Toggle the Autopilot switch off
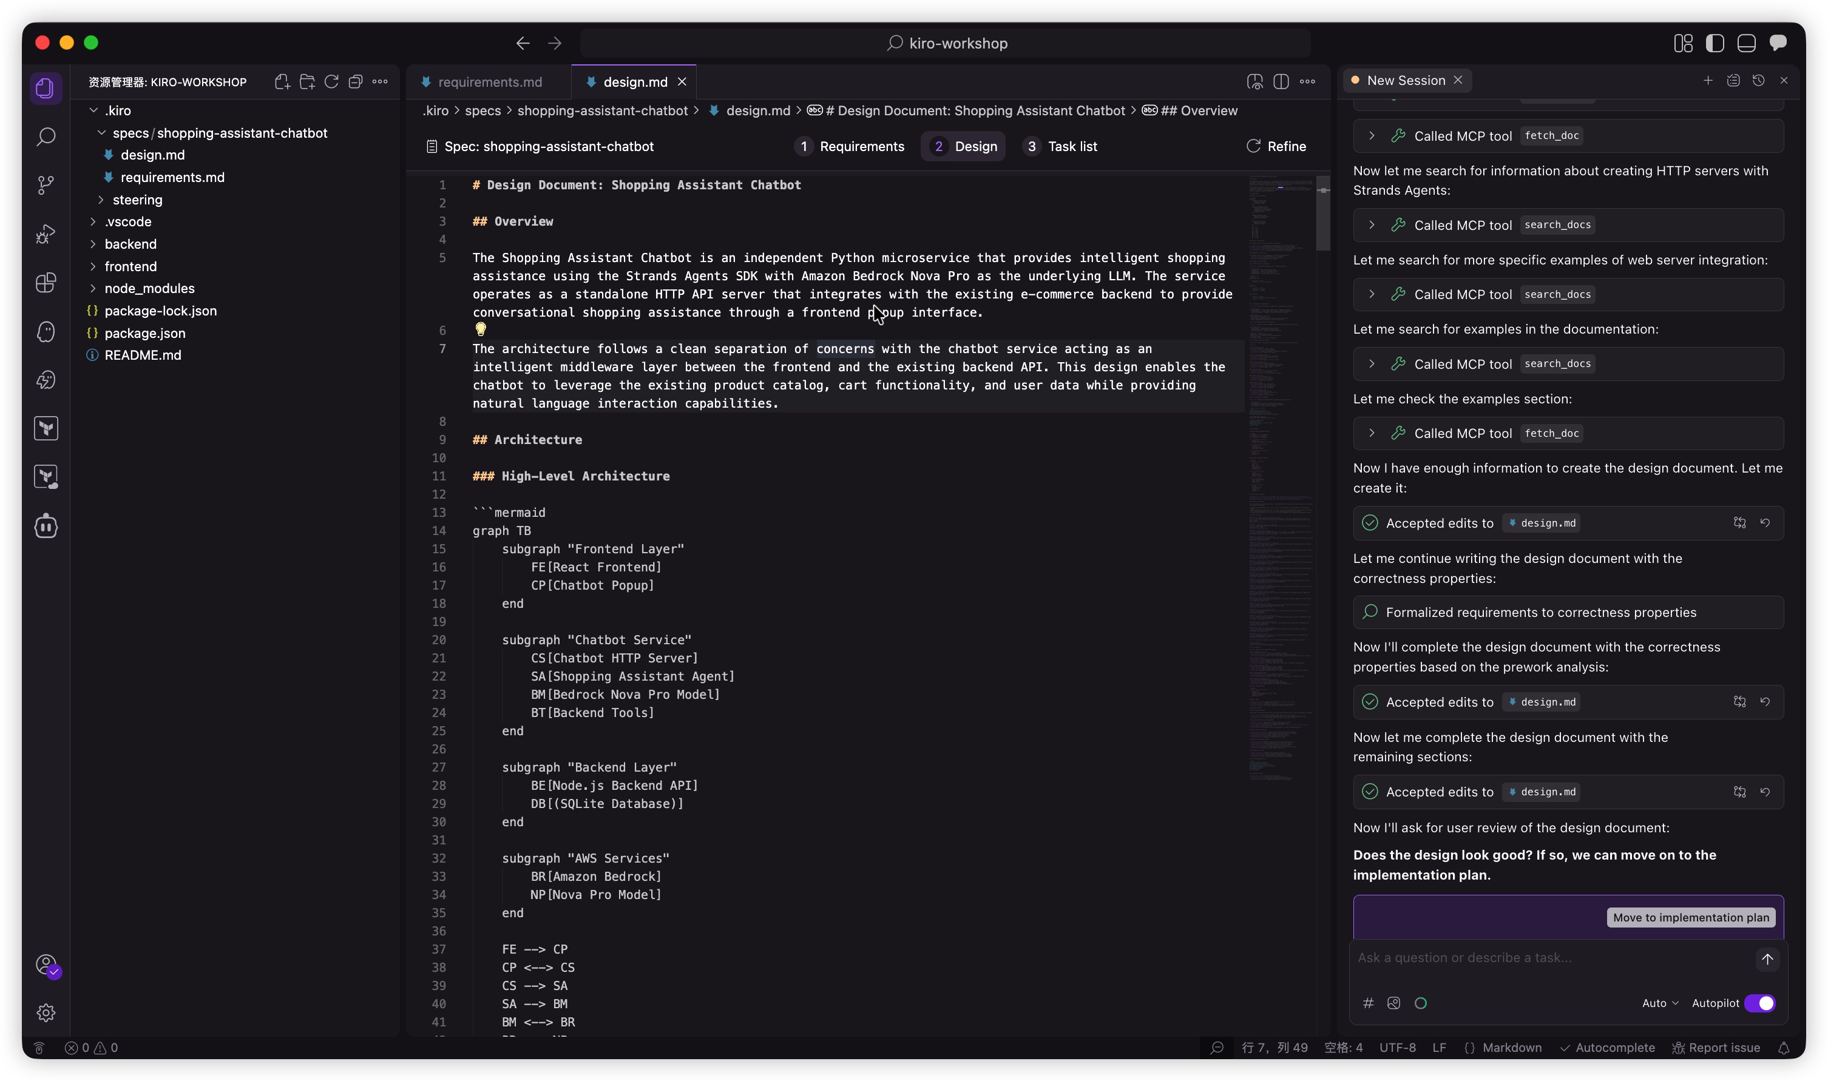This screenshot has height=1081, width=1828. (1760, 1003)
